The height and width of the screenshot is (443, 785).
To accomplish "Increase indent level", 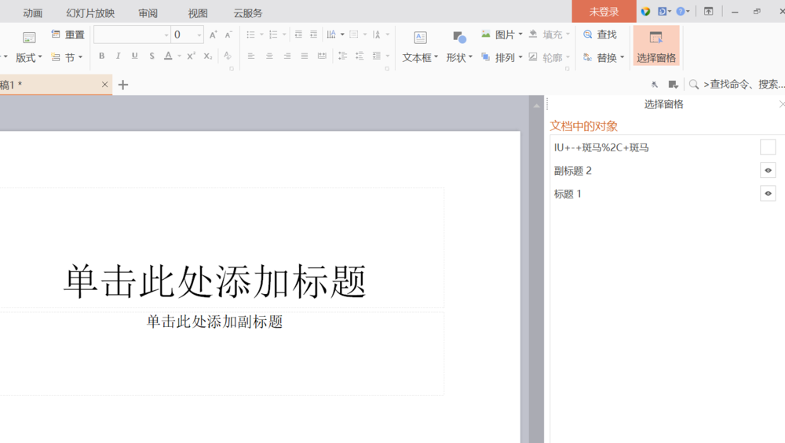I will pos(313,34).
